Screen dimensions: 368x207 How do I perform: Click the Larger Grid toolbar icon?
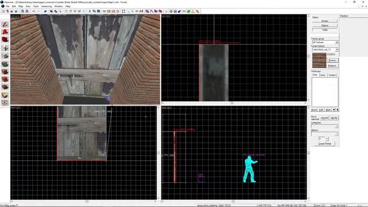pos(16,11)
